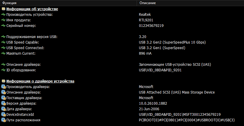The image size is (244, 126).
Task: Click the driver icon beside Версия драйвера
Action: click(x=3, y=103)
